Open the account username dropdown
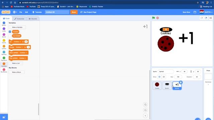 (206, 12)
